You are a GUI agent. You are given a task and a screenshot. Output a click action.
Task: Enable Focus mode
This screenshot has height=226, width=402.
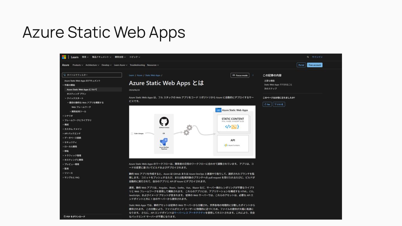(240, 75)
